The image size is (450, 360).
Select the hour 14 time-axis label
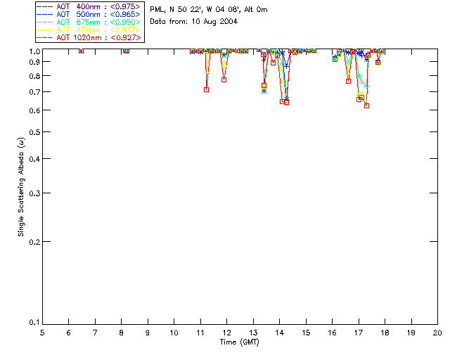pyautogui.click(x=280, y=333)
